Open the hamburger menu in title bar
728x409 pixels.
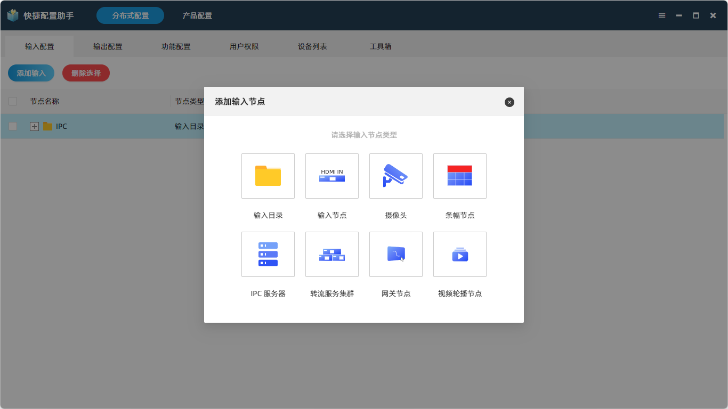(x=662, y=15)
